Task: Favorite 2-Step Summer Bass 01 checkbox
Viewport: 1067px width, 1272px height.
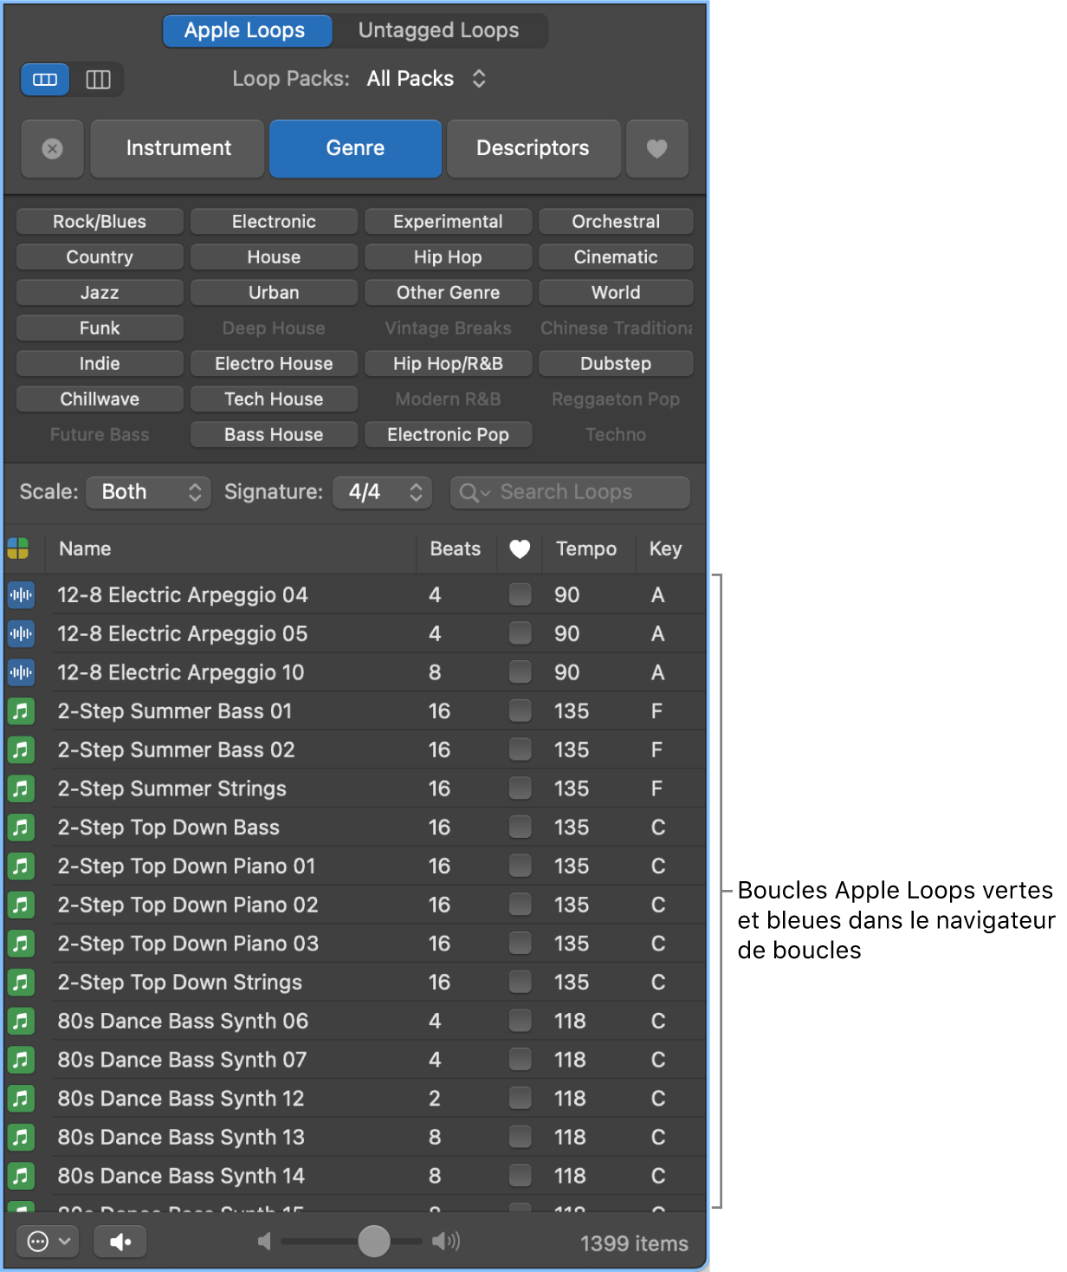Action: click(521, 711)
